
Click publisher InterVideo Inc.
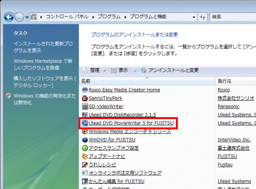tap(234, 140)
